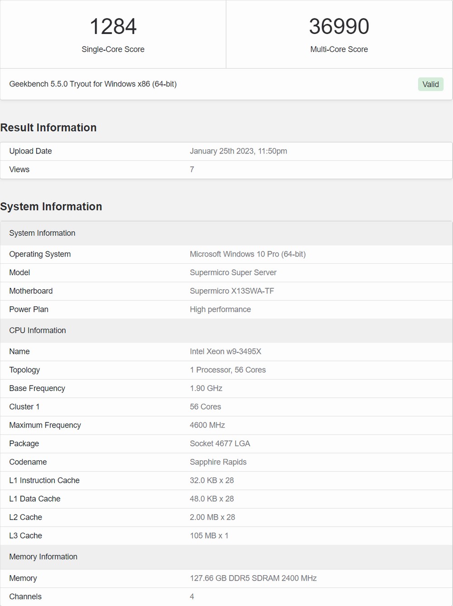Select Sapphire Rapids codename value
The width and height of the screenshot is (453, 606).
click(218, 462)
